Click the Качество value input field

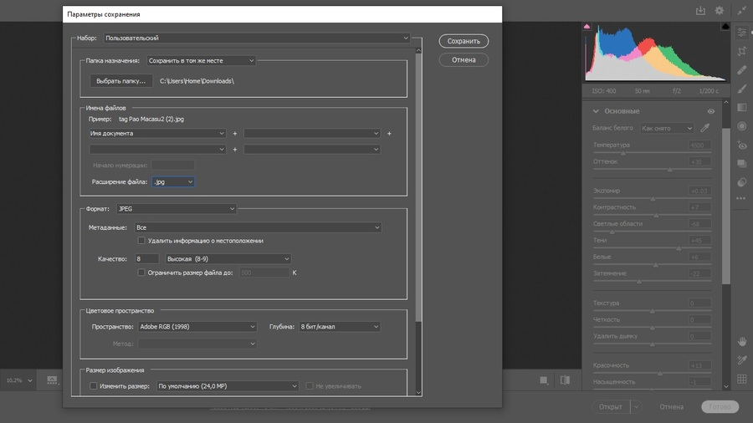click(x=146, y=259)
